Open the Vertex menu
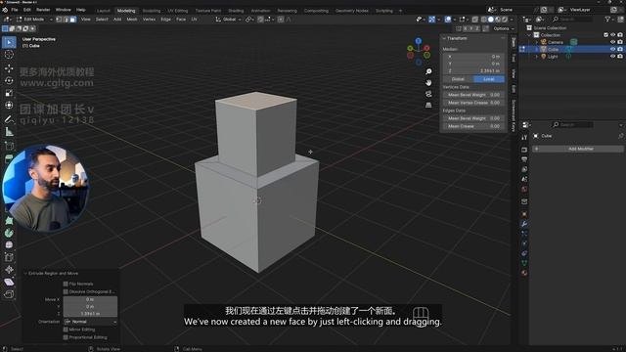The height and width of the screenshot is (352, 626). [x=149, y=20]
